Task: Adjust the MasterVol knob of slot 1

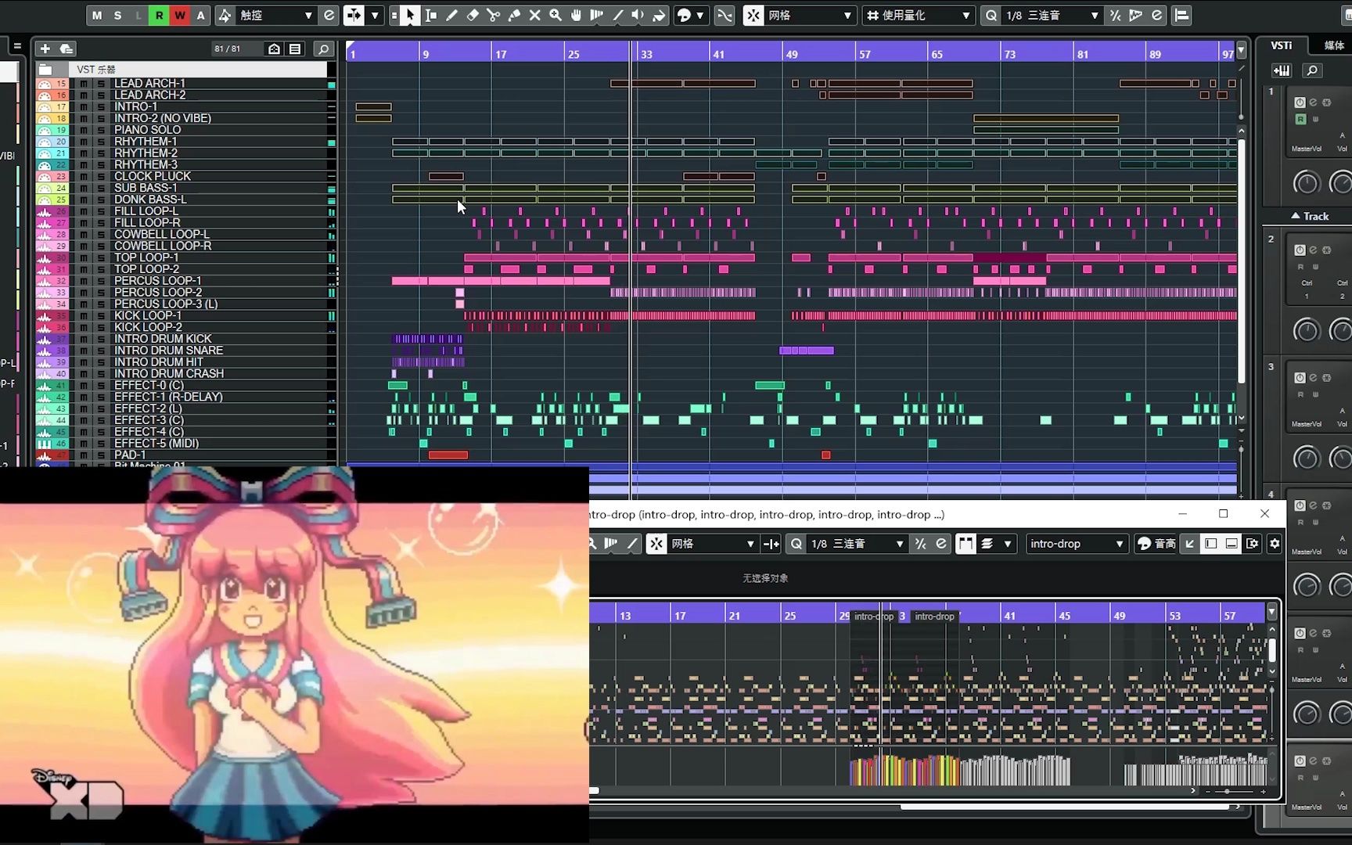Action: [x=1306, y=183]
